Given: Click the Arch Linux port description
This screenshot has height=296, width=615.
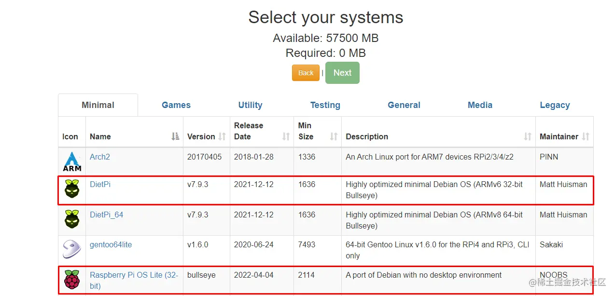Looking at the screenshot, I should 430,157.
